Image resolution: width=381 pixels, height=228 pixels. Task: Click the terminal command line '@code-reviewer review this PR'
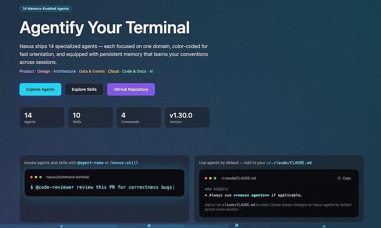[x=102, y=187]
